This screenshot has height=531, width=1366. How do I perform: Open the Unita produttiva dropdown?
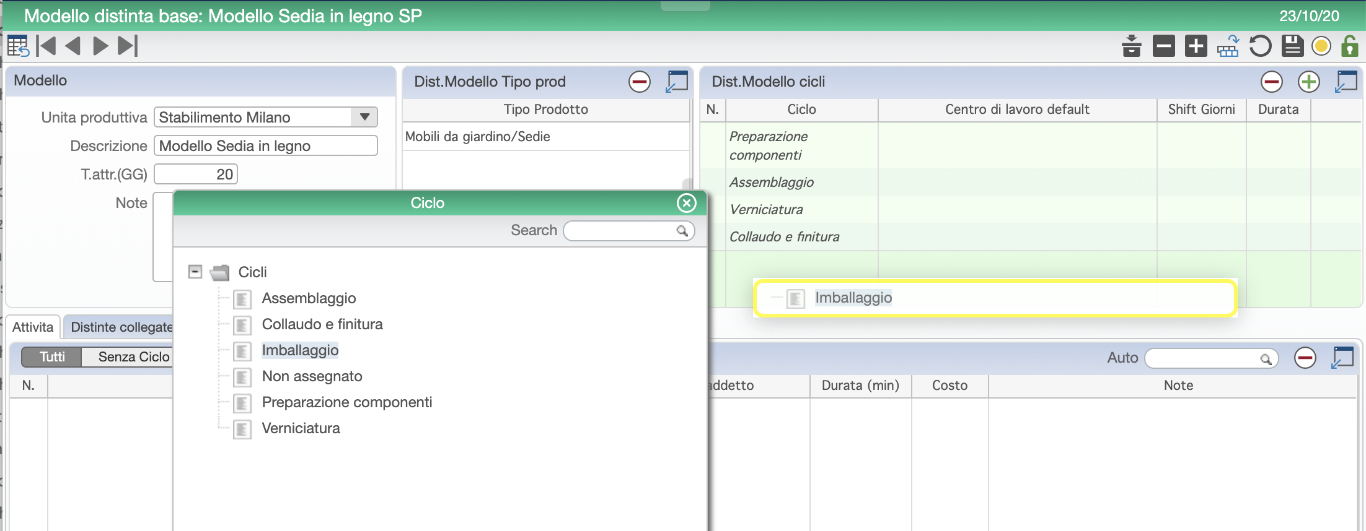pos(365,117)
